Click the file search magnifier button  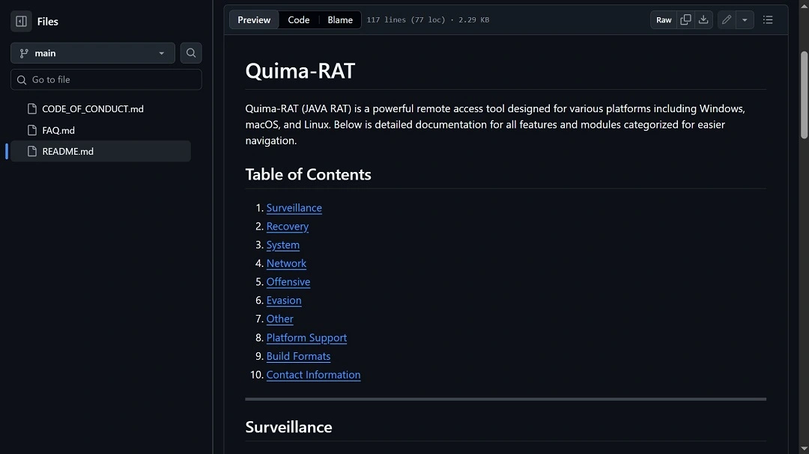click(191, 53)
